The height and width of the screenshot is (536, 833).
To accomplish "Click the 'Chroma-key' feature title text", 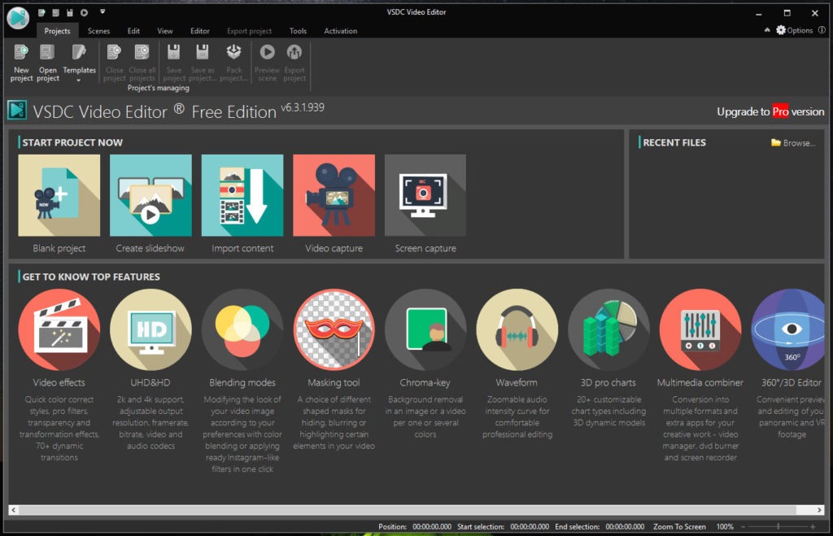I will click(x=425, y=382).
